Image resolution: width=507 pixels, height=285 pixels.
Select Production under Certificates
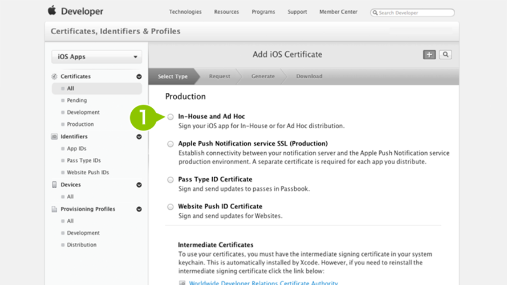coord(80,124)
